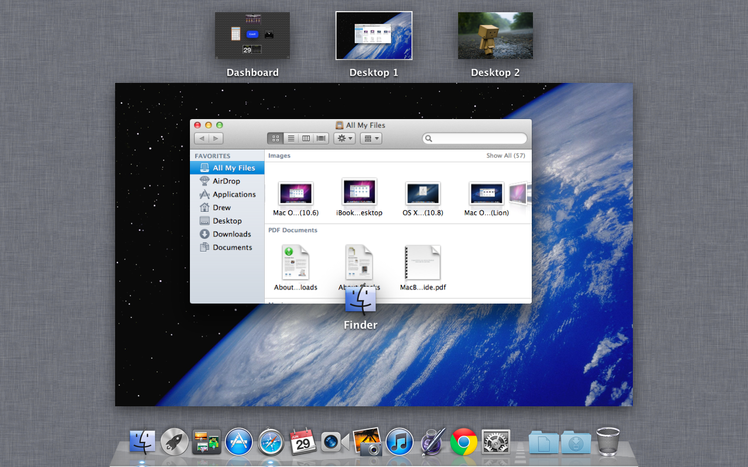The image size is (748, 467).
Task: Select All My Files in sidebar
Action: pyautogui.click(x=227, y=168)
